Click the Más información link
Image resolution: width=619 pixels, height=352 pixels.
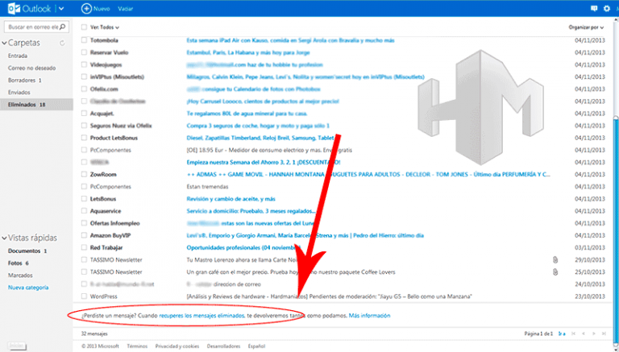click(x=369, y=316)
